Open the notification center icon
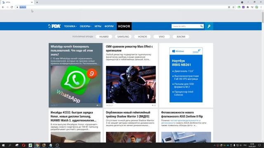This screenshot has height=148, width=264. [x=259, y=145]
